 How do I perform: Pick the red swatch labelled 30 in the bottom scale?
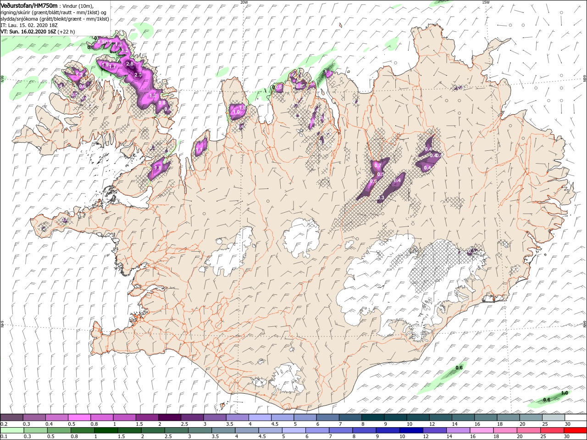[x=575, y=430]
